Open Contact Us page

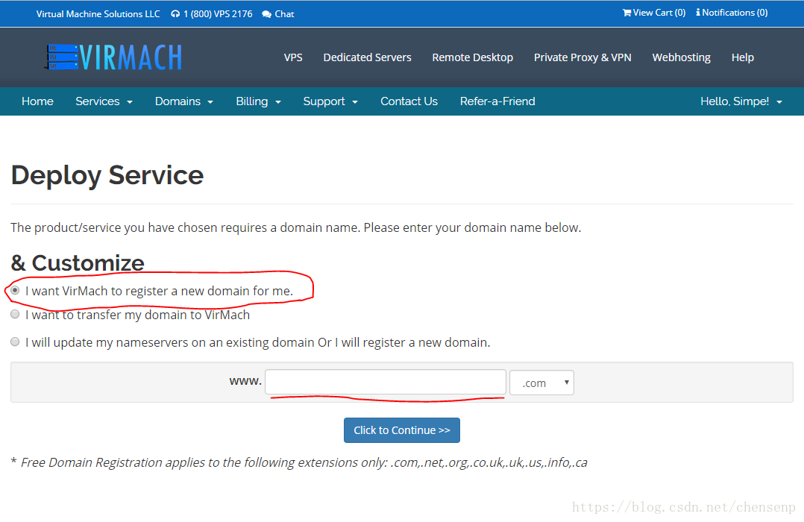409,101
